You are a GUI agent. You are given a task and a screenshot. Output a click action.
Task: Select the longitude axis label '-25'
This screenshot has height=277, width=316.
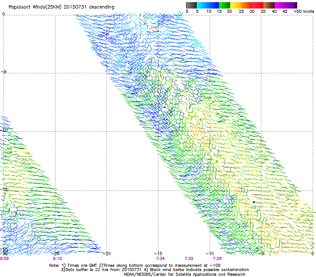click(56, 254)
